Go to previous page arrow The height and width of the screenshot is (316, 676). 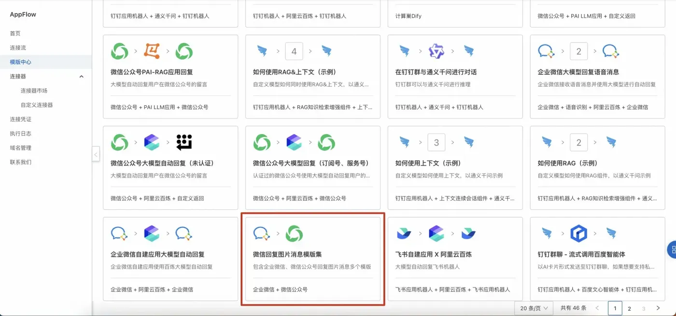[x=597, y=308]
